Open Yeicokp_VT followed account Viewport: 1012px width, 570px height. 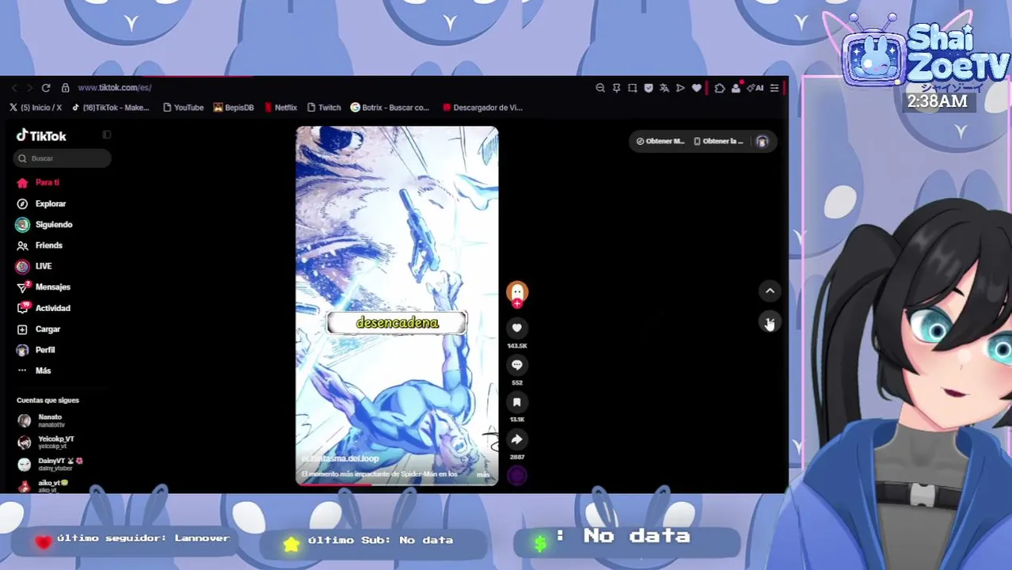tap(46, 443)
